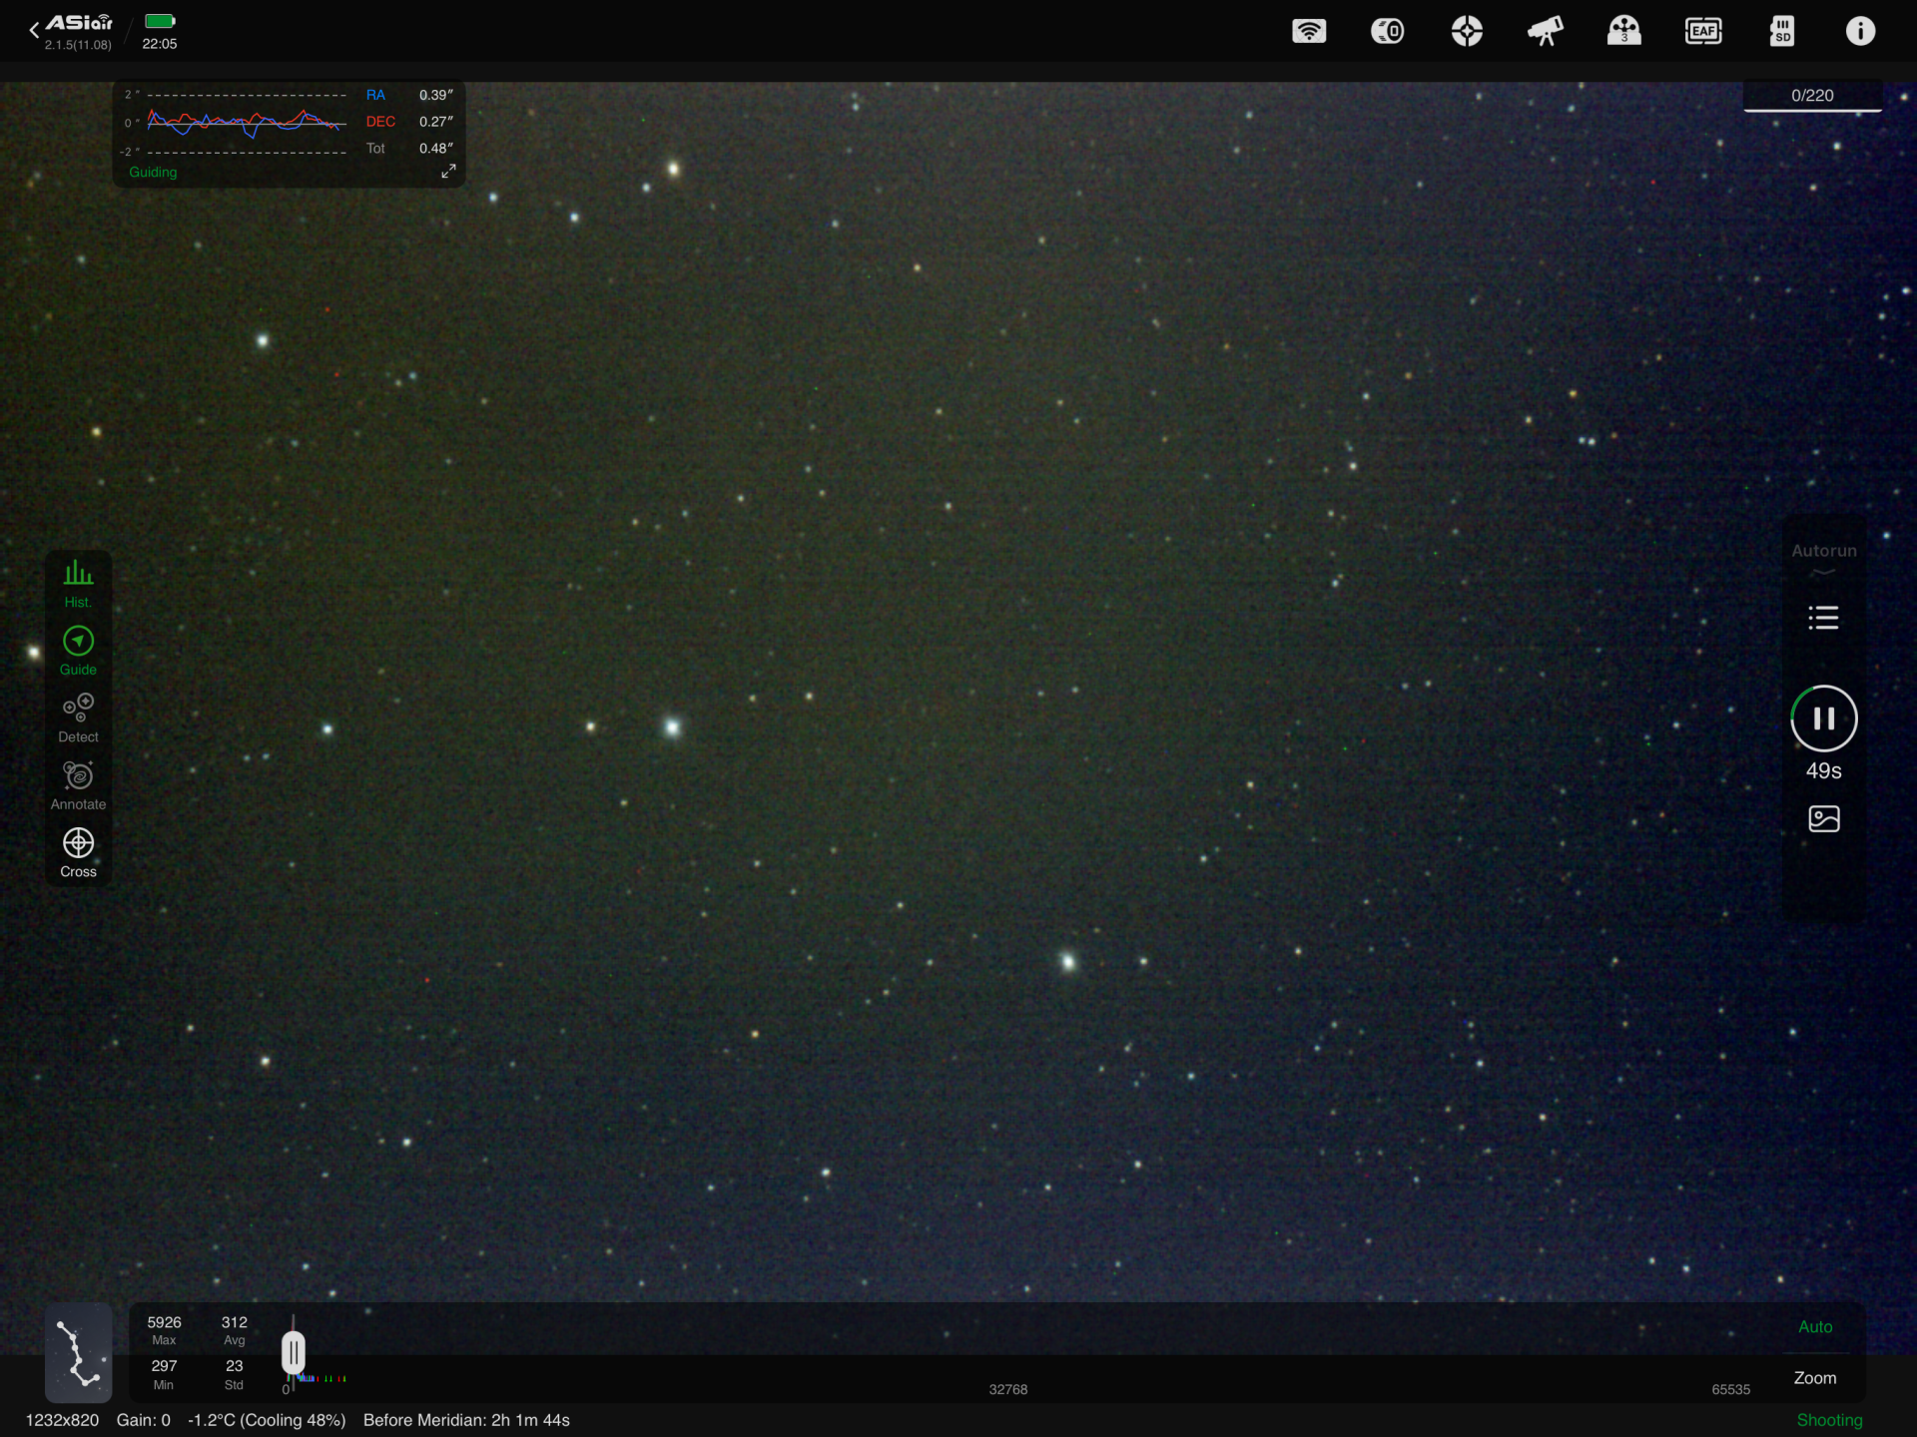The width and height of the screenshot is (1917, 1437).
Task: Open the EAF focuser settings
Action: click(1703, 31)
